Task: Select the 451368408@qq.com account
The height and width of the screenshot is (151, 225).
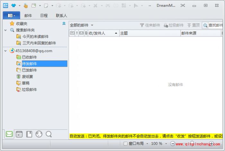Action: point(34,51)
